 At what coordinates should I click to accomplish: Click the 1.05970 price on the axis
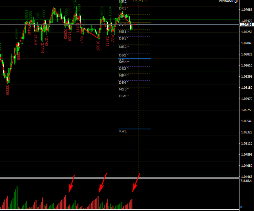[246, 99]
